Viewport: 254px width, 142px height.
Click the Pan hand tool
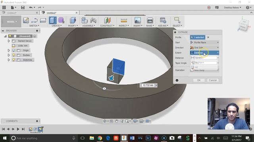click(x=116, y=121)
